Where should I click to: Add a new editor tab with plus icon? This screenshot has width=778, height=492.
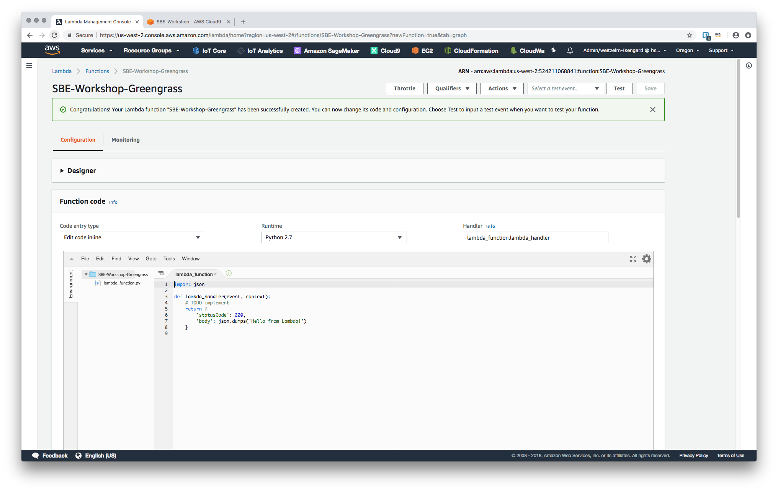pos(229,273)
